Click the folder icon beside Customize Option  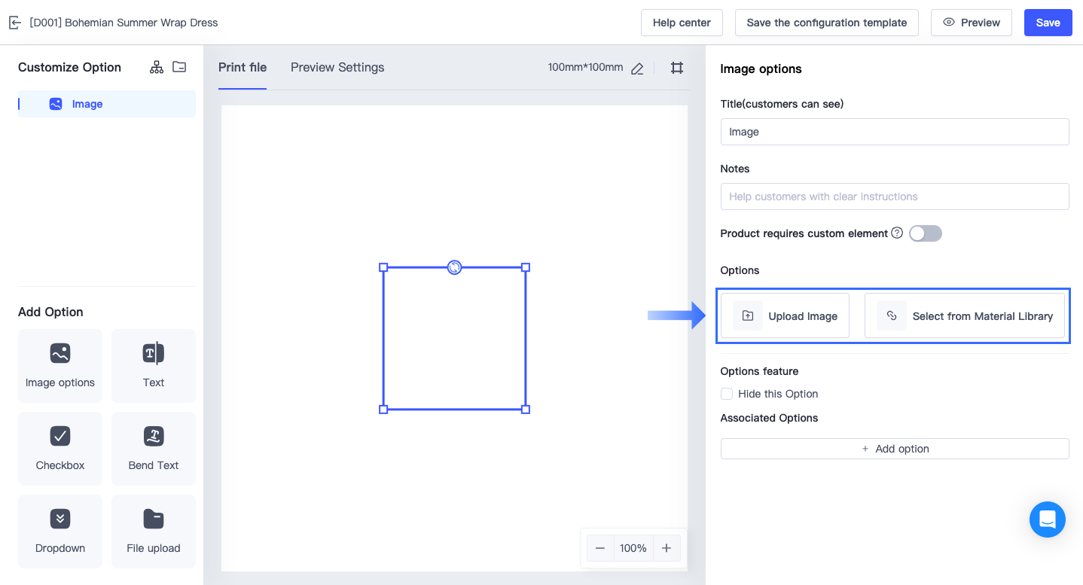pyautogui.click(x=179, y=67)
